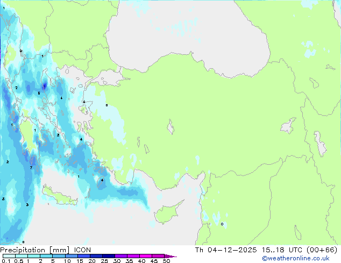
Task: Click the legend value "10"
Action: pos(67,261)
